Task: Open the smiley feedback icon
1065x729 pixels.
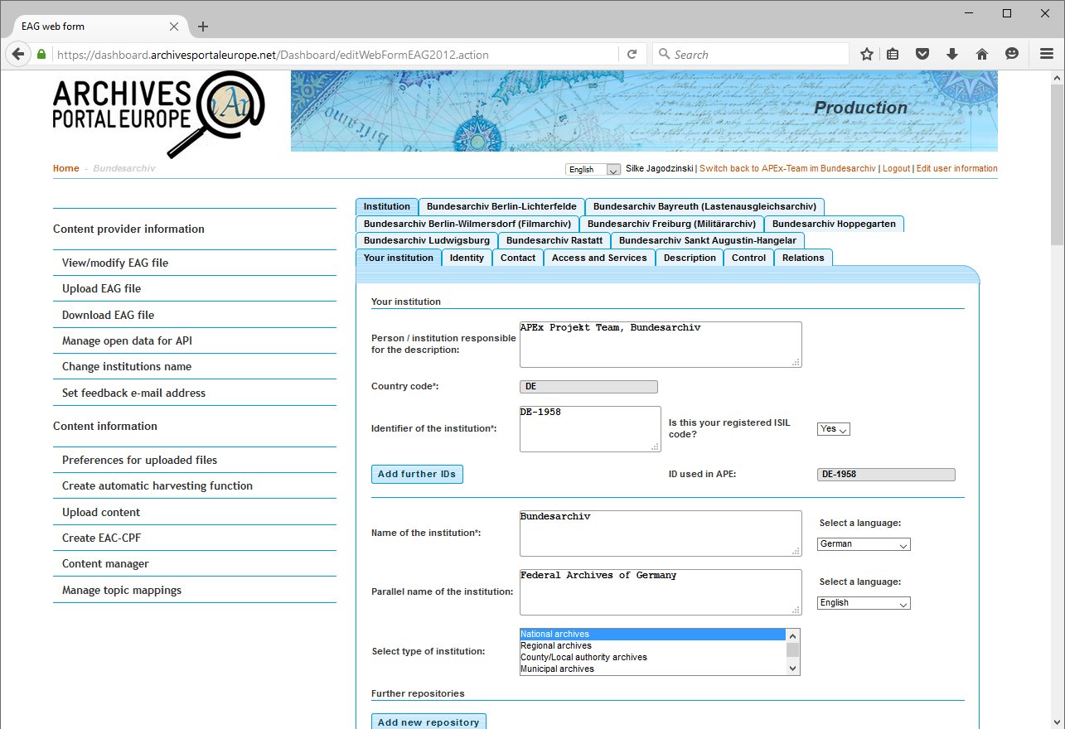Action: (1012, 54)
